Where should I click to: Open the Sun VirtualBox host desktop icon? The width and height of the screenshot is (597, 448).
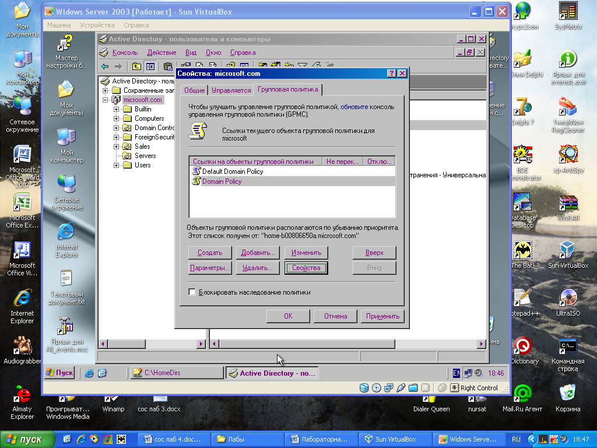click(x=568, y=254)
